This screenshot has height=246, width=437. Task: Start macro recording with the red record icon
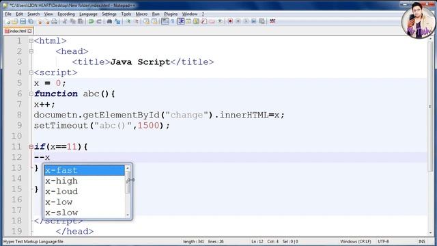[231, 21]
